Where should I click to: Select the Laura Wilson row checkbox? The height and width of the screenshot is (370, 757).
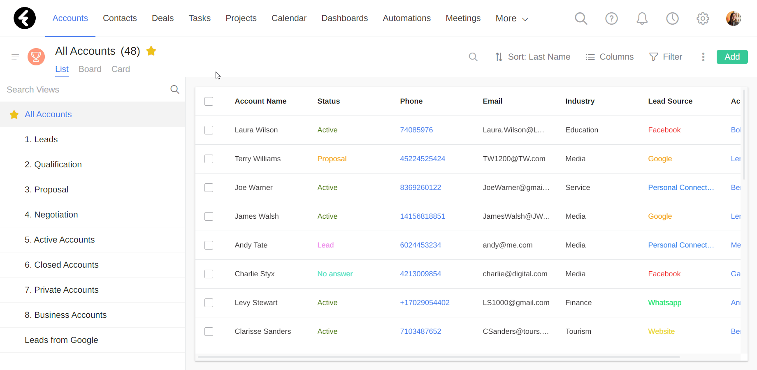(x=209, y=130)
